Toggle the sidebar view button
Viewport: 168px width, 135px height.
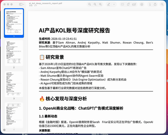tap(21, 4)
